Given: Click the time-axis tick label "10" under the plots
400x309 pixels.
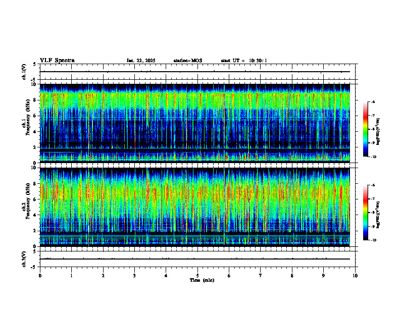Looking at the screenshot, I should [355, 276].
